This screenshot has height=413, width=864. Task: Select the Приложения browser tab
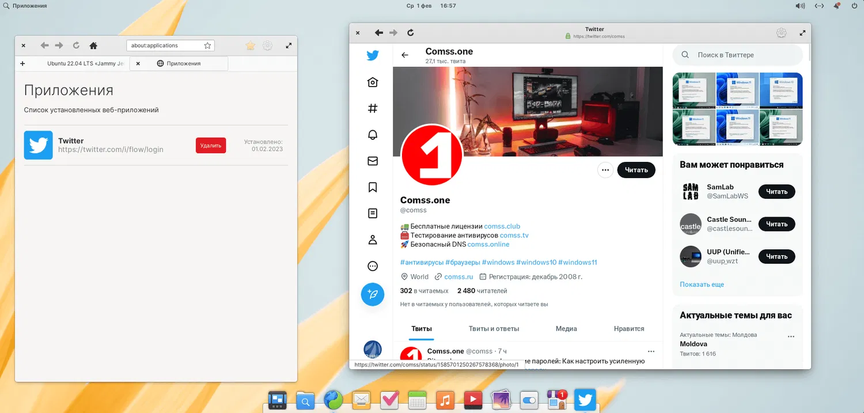(x=179, y=63)
